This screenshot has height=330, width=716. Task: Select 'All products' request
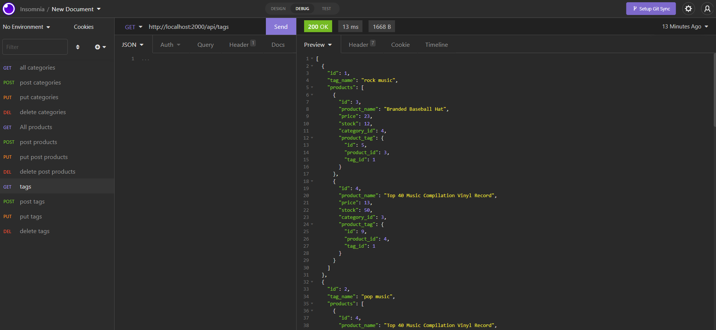(57, 127)
